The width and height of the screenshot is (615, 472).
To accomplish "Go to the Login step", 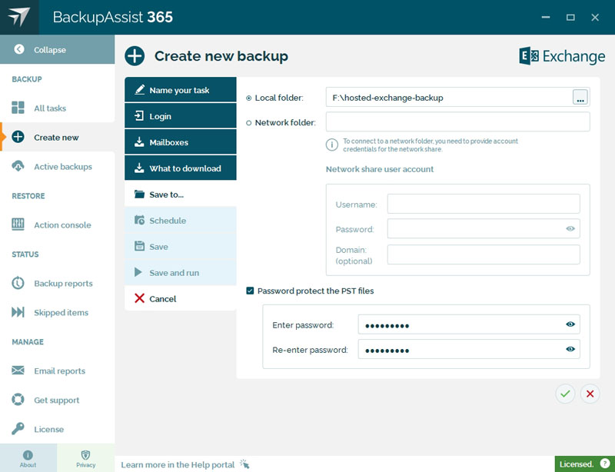I will point(181,116).
